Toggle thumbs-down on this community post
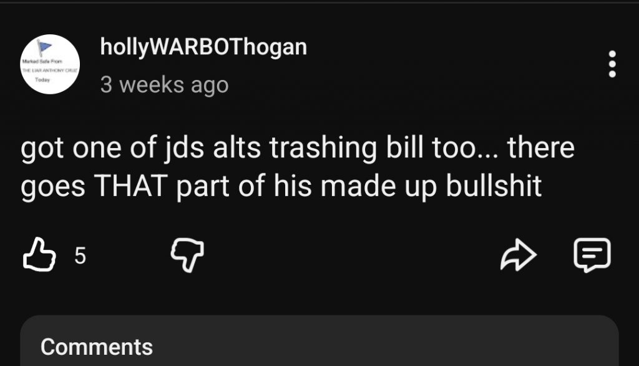The width and height of the screenshot is (639, 366). click(187, 255)
